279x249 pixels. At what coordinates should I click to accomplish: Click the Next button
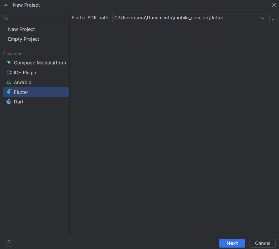click(232, 243)
